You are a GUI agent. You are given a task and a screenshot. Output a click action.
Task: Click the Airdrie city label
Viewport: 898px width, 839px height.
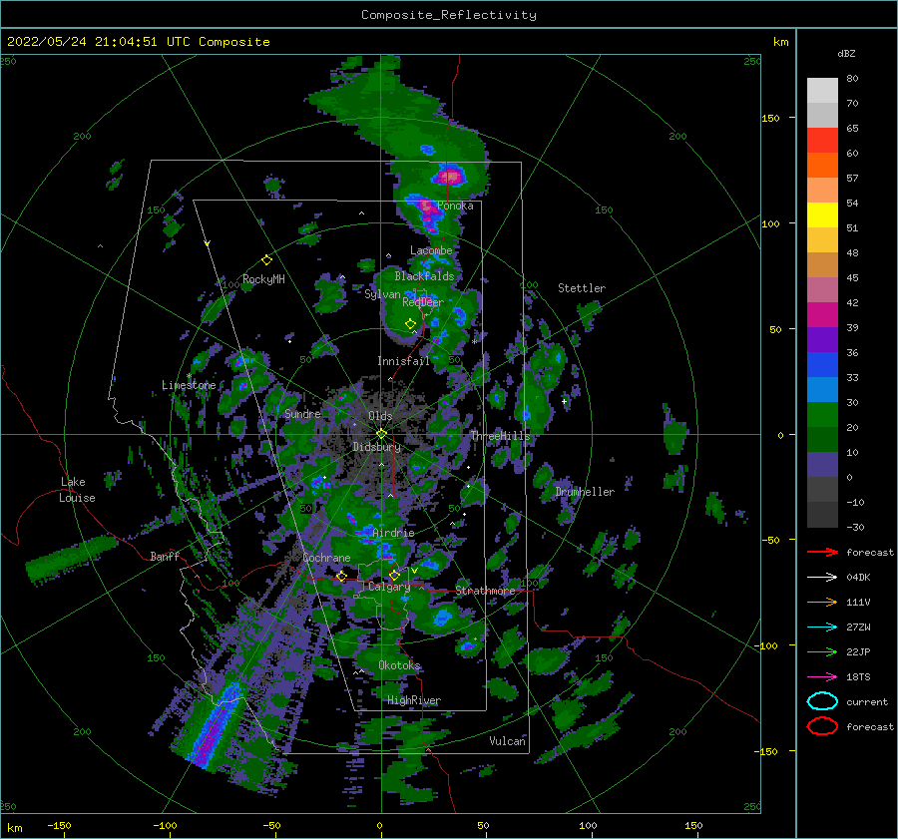click(x=393, y=533)
